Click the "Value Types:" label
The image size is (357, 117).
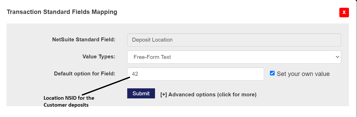coord(99,57)
